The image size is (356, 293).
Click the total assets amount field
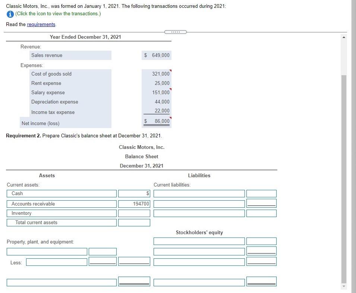134,281
